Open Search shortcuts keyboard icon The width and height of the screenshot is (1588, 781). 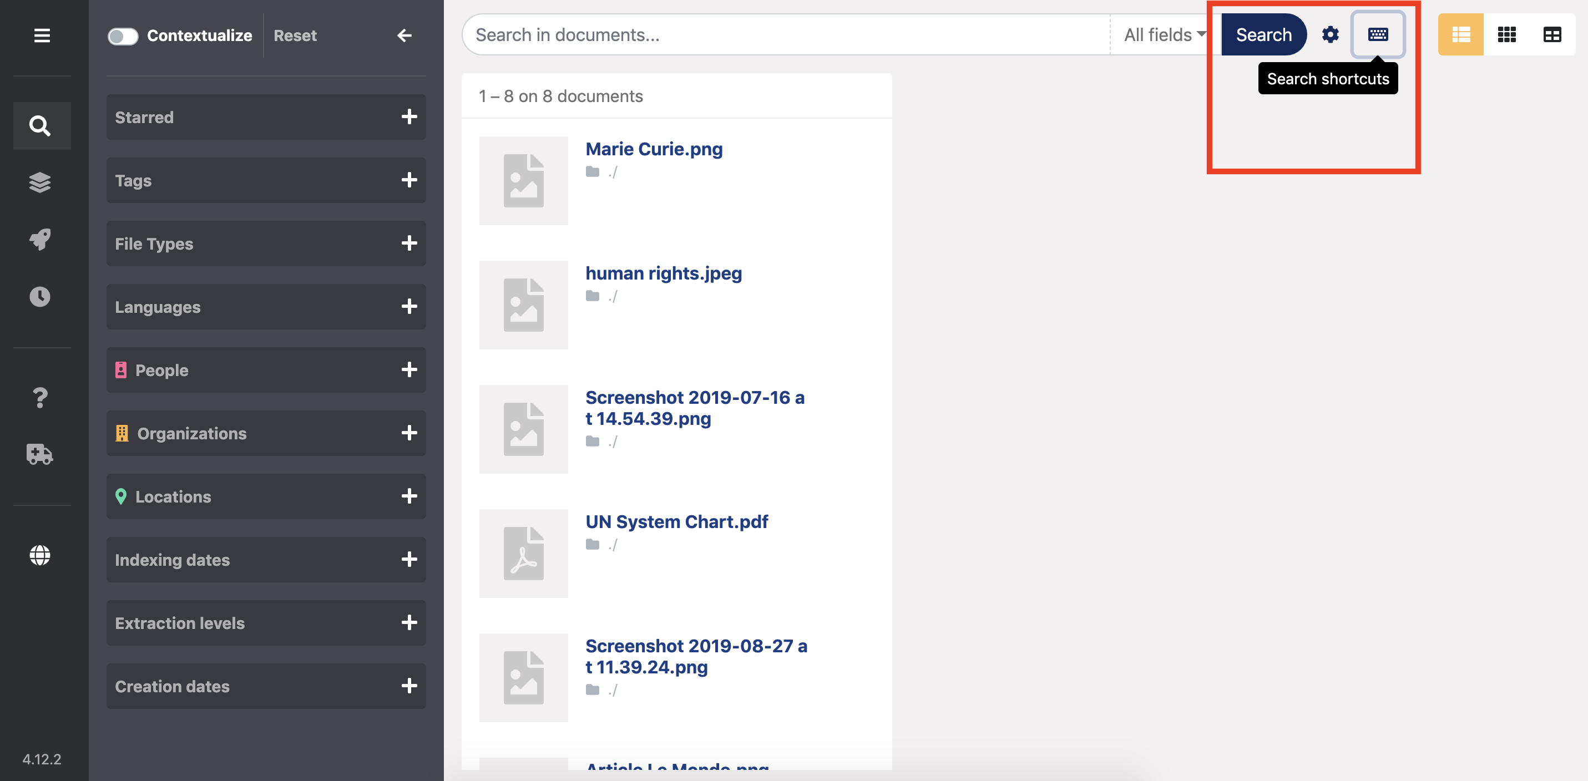1378,34
